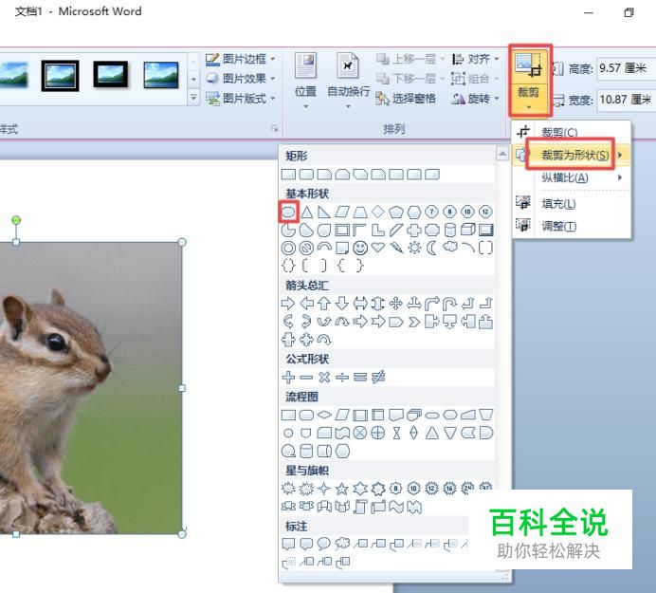Pick the smiley face shape
Image resolution: width=656 pixels, height=593 pixels.
tap(360, 248)
